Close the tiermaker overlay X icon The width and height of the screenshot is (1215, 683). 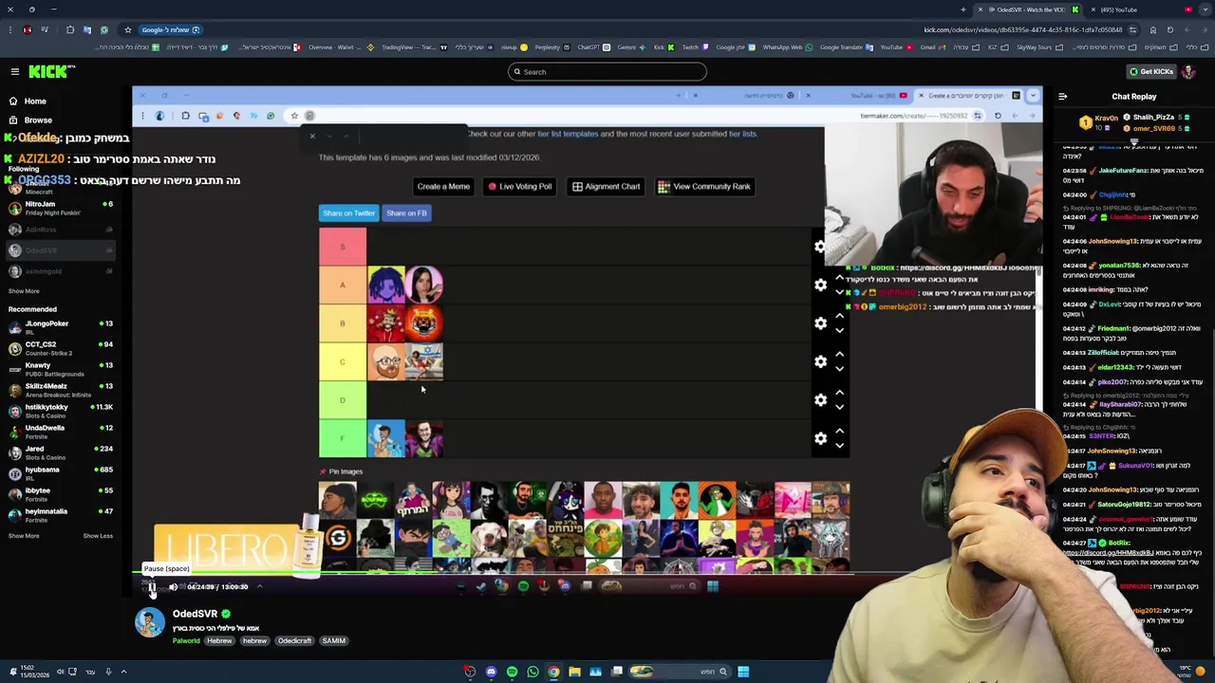click(x=311, y=136)
